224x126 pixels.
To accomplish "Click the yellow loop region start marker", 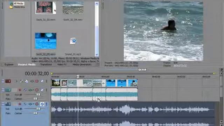I will point(52,73).
